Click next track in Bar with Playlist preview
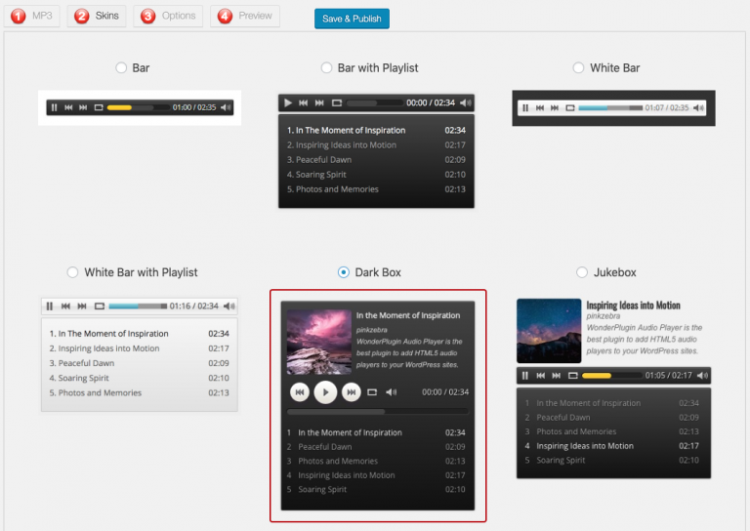 [x=319, y=102]
